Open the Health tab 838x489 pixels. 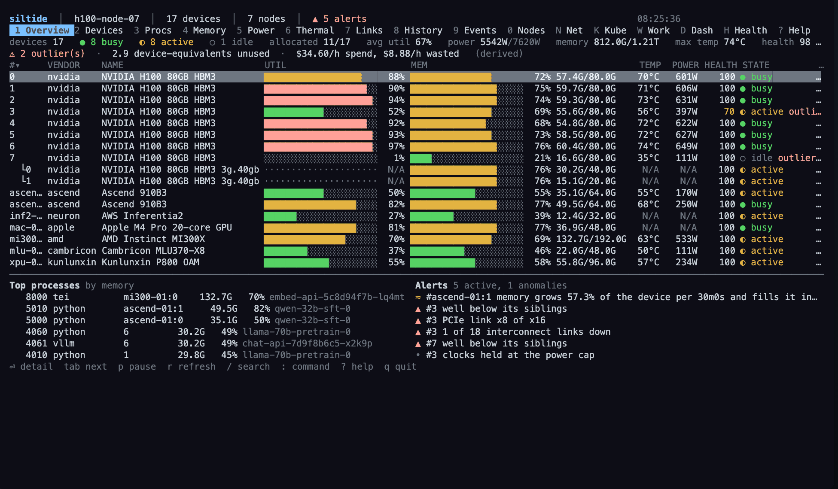pyautogui.click(x=745, y=30)
